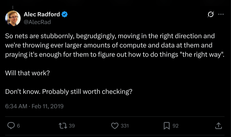Viewport: 231px width, 137px height.
Task: Click the blue verified badge
Action: click(65, 15)
